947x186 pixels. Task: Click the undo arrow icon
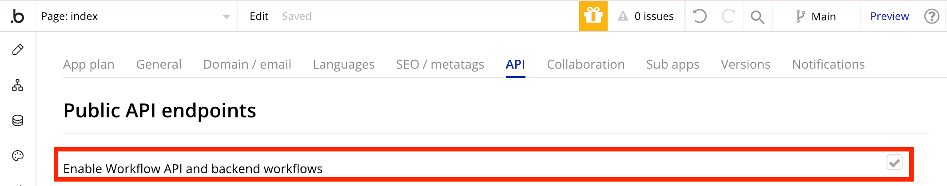click(700, 16)
